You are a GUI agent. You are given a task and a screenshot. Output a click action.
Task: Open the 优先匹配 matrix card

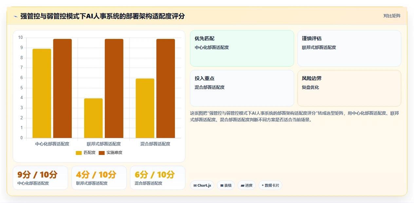pyautogui.click(x=242, y=48)
